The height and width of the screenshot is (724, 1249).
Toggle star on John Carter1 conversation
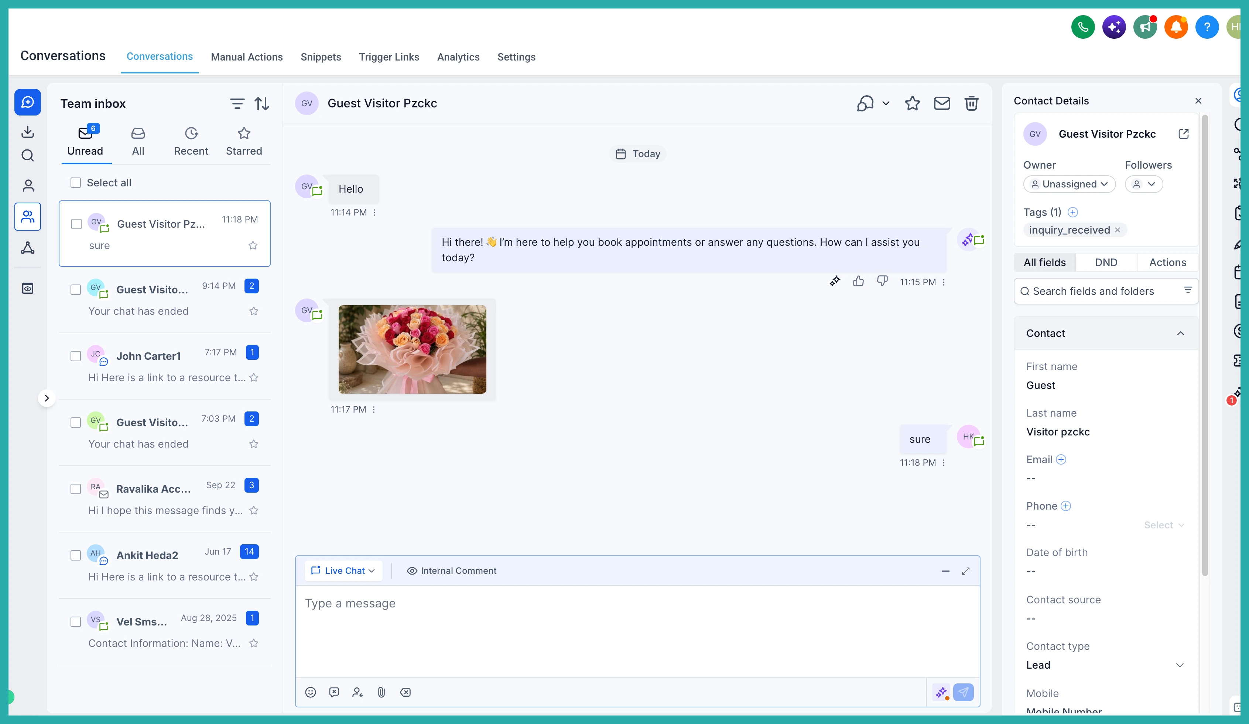point(254,377)
